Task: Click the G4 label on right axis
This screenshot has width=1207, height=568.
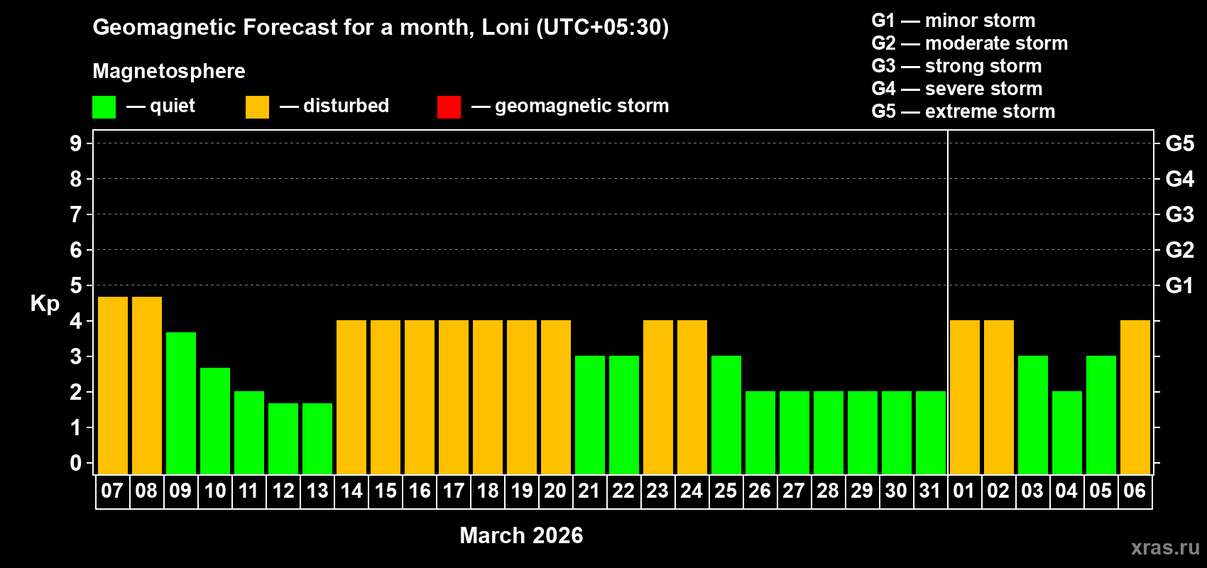Action: [1179, 179]
